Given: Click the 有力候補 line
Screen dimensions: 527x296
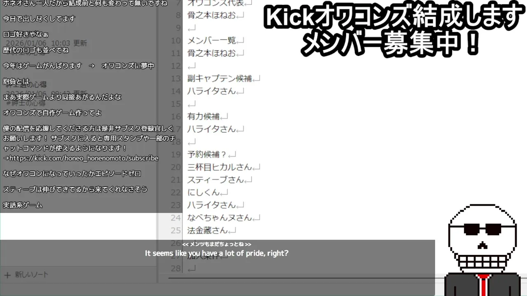Looking at the screenshot, I should pyautogui.click(x=203, y=117).
